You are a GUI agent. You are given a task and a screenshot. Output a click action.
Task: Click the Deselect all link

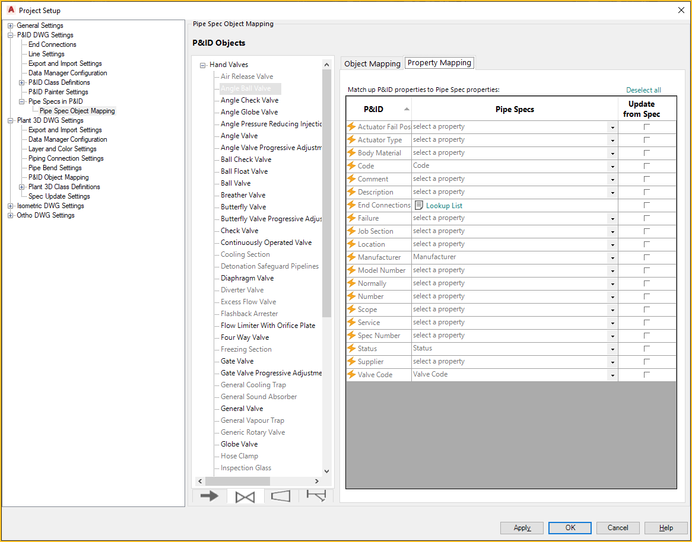click(x=643, y=90)
